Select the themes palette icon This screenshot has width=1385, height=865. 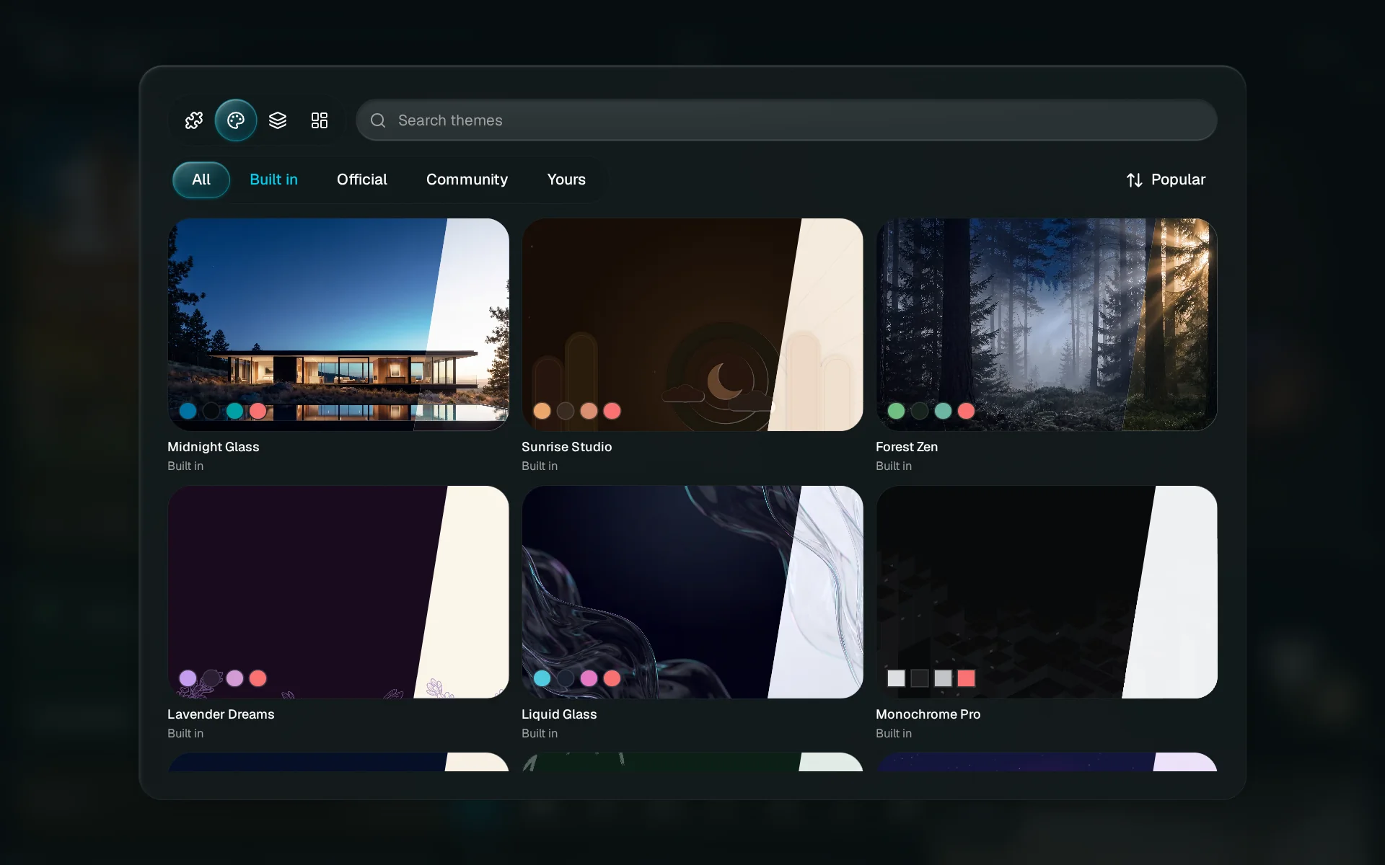[236, 120]
